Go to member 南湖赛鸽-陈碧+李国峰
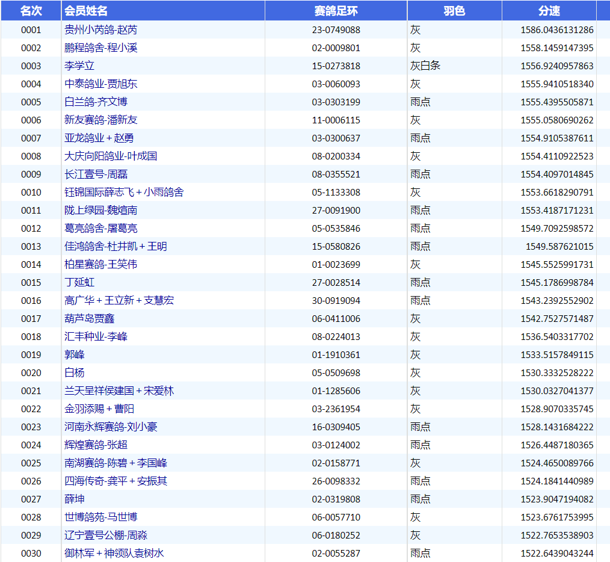 coord(116,463)
